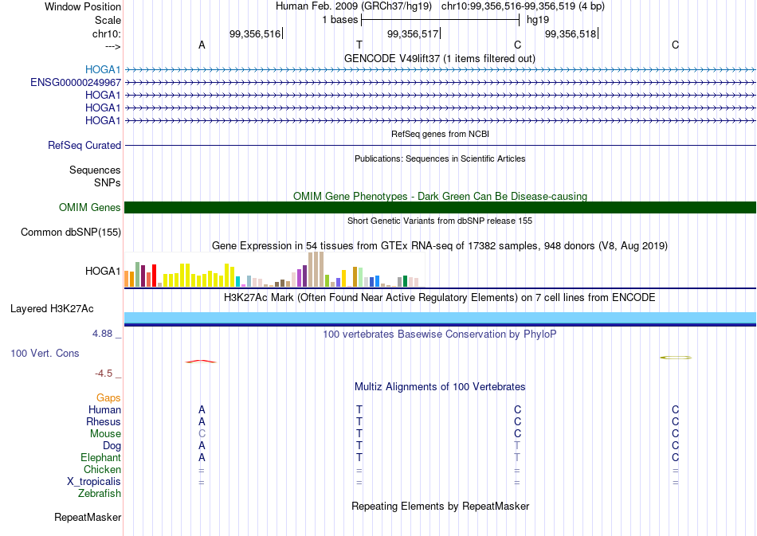Click GENCODE V49lift37 track title
Viewport: 757px width, 536px height.
click(440, 58)
